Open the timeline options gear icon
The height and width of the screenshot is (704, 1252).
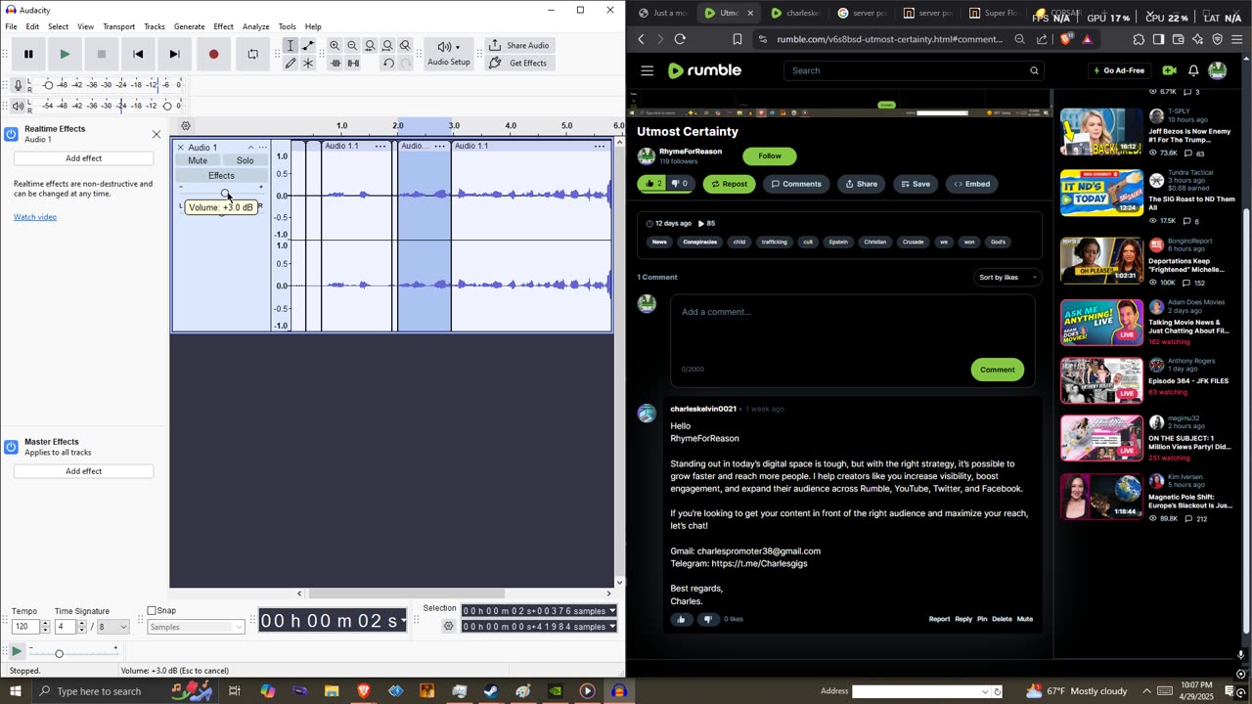coord(186,126)
